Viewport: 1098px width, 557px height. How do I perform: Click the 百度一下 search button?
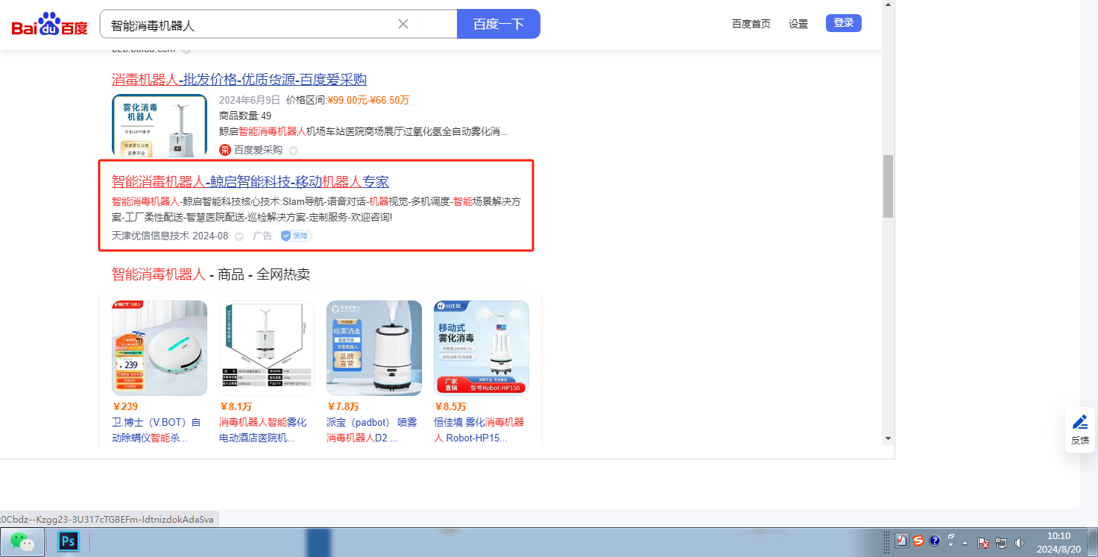(499, 24)
